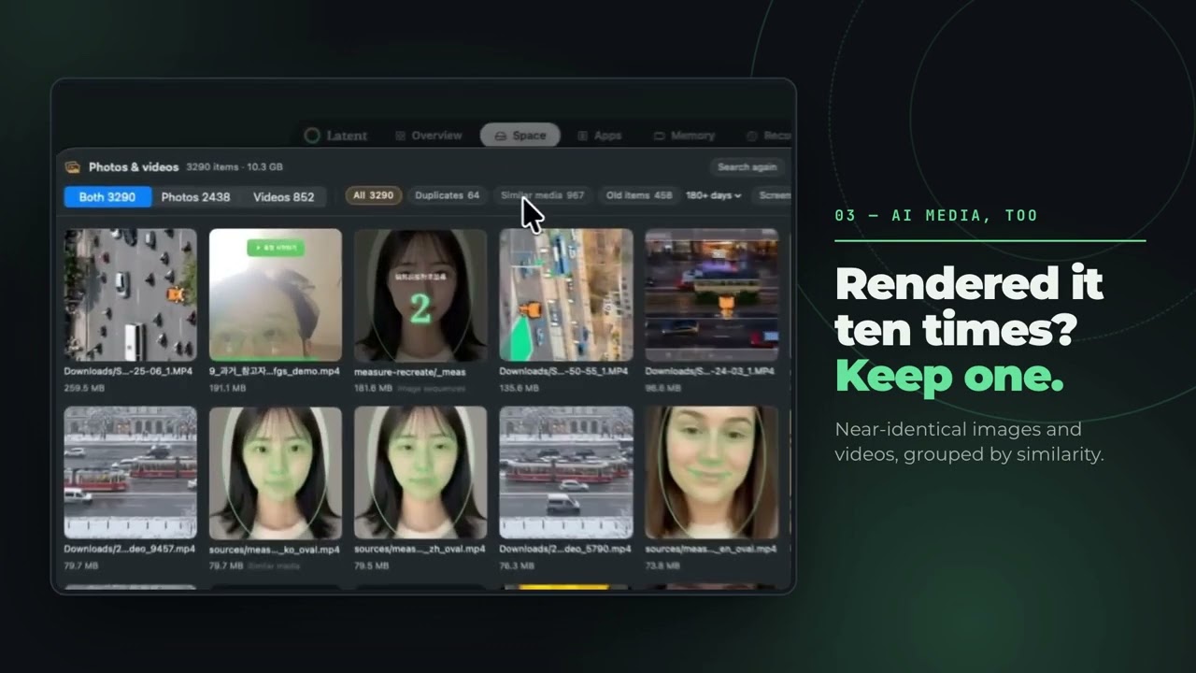Click the Latent logo icon
Viewport: 1196px width, 673px height.
(x=312, y=136)
